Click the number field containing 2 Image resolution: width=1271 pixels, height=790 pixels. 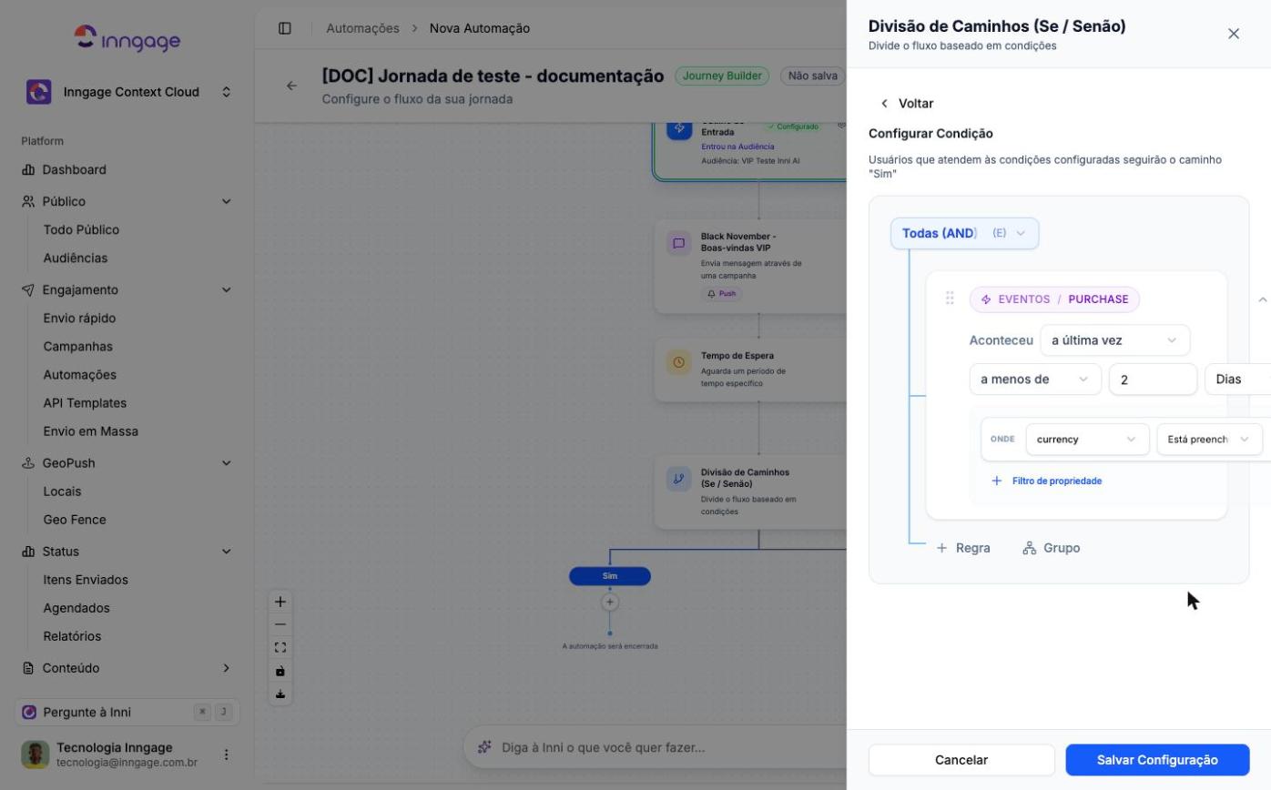tap(1153, 380)
